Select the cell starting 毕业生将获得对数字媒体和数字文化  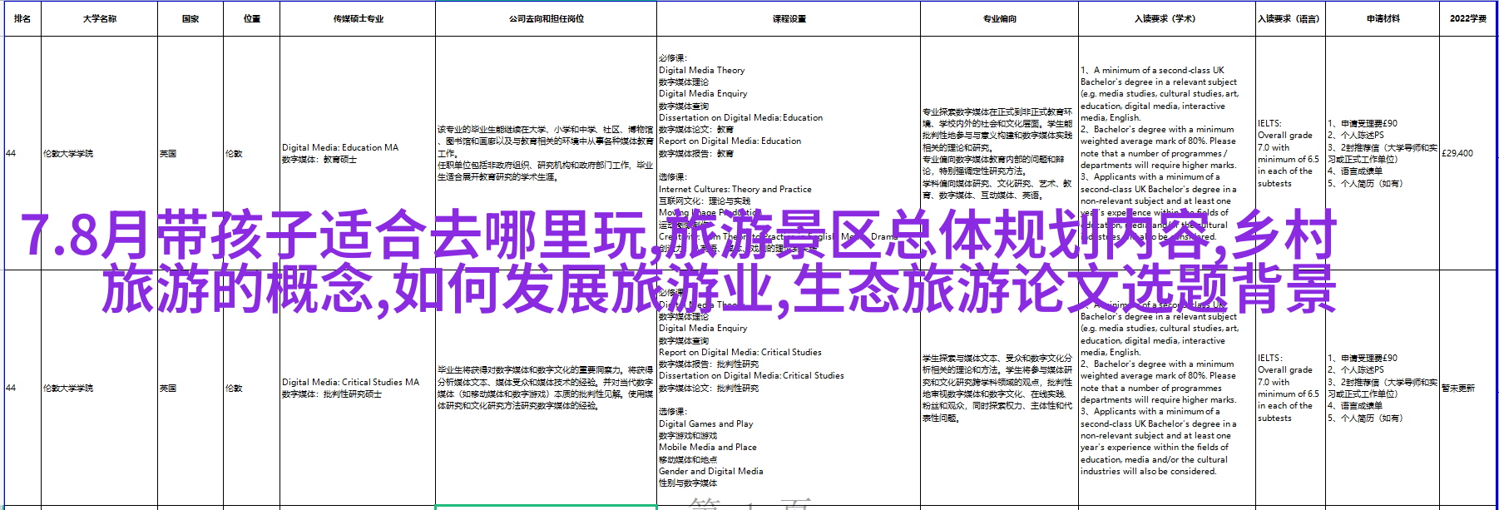click(x=546, y=388)
